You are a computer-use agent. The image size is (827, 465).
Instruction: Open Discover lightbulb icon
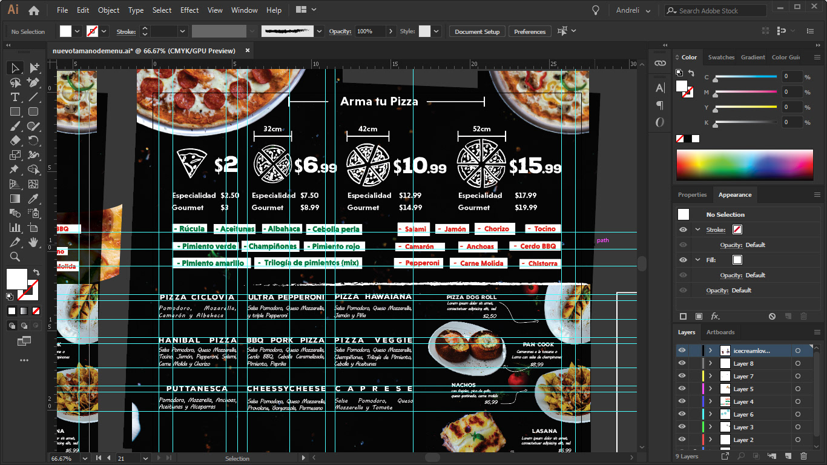[x=596, y=10]
